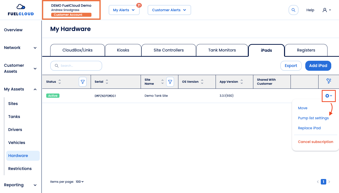Image resolution: width=339 pixels, height=193 pixels.
Task: Open the My Alerts dropdown
Action: point(124,10)
